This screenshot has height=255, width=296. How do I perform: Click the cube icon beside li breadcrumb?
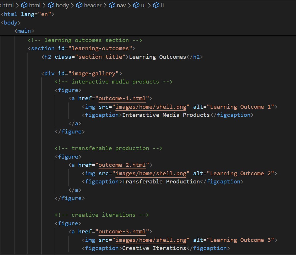click(x=156, y=5)
